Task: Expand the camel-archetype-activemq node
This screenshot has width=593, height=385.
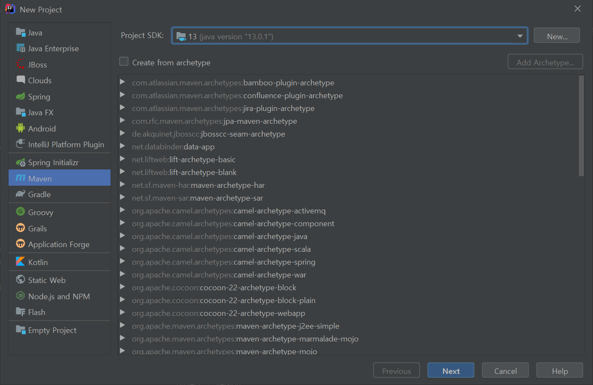Action: point(123,210)
